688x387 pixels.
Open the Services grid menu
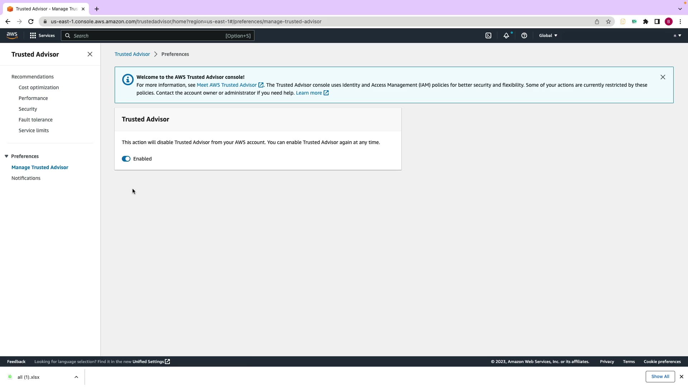pos(42,35)
